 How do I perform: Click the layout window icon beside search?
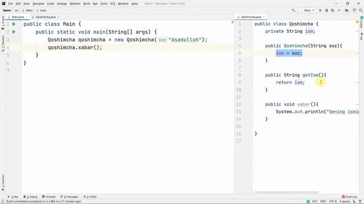coord(354,10)
